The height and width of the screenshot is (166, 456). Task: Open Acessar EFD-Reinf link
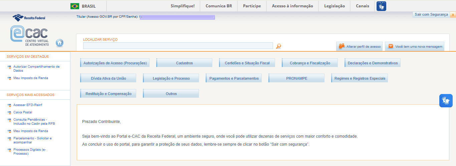pyautogui.click(x=28, y=105)
